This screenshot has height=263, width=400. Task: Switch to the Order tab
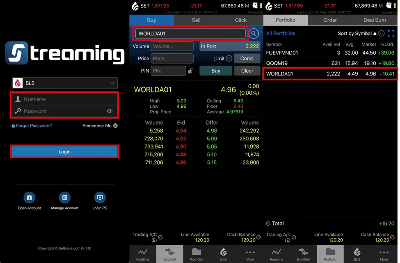click(330, 20)
